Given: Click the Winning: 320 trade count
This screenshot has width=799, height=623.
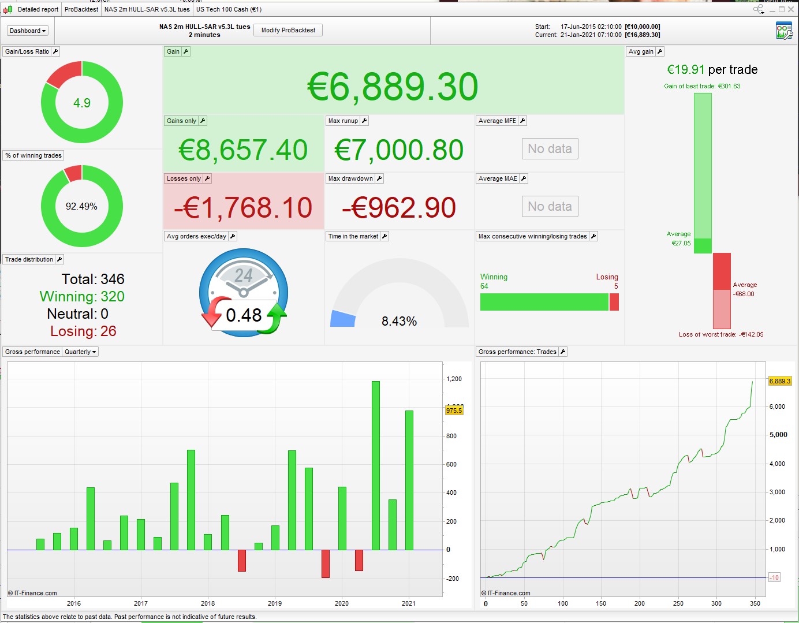Looking at the screenshot, I should coord(82,297).
